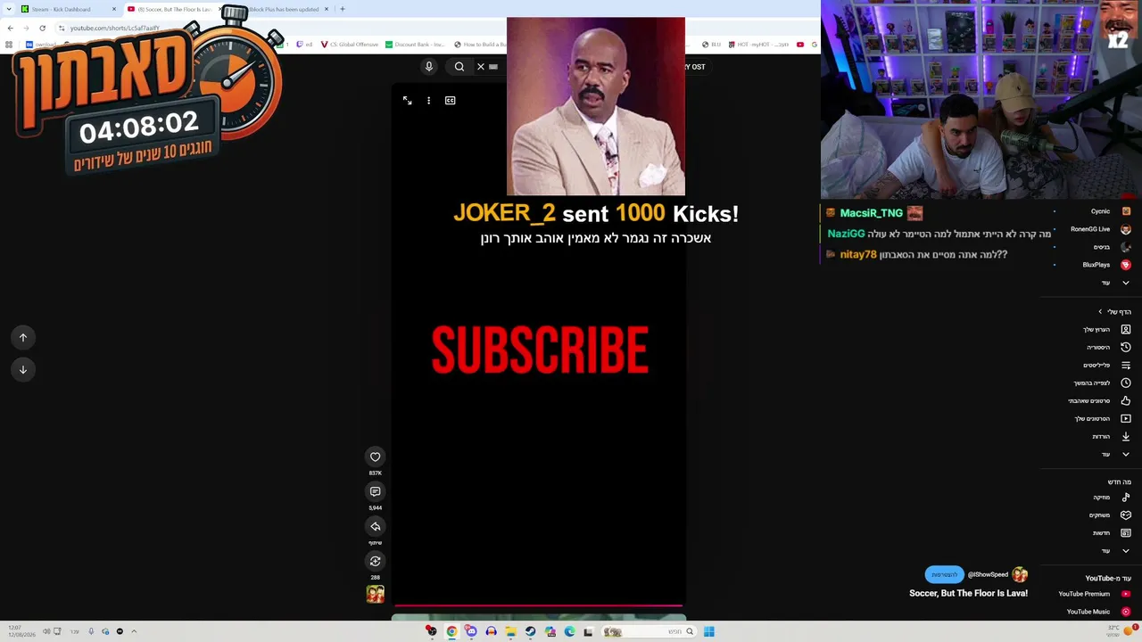This screenshot has width=1142, height=642.
Task: Open the Discount Bank bookmark
Action: pos(415,45)
